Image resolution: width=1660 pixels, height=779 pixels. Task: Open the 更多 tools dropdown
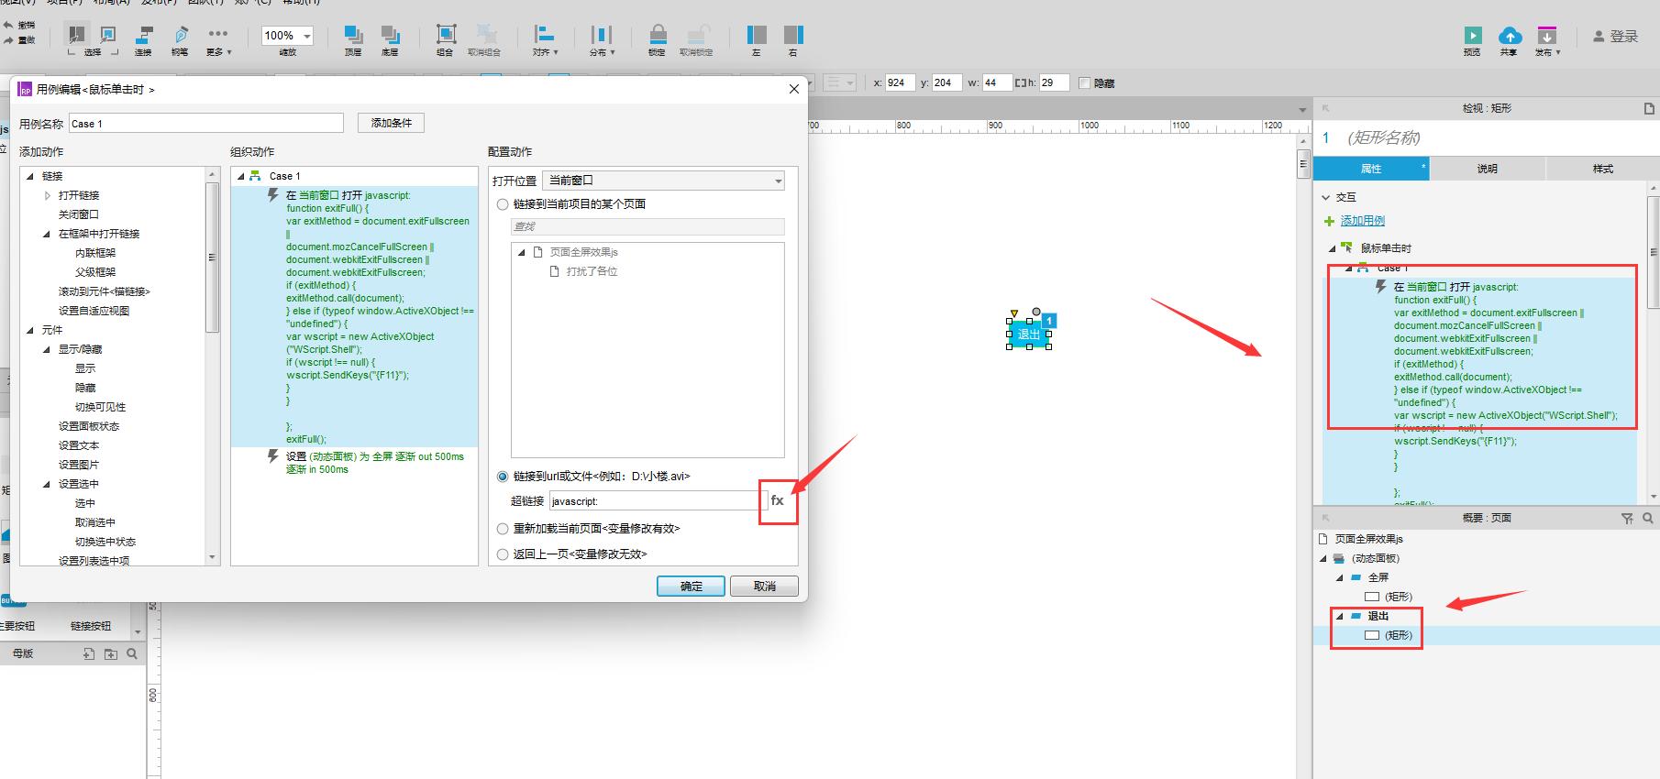218,40
